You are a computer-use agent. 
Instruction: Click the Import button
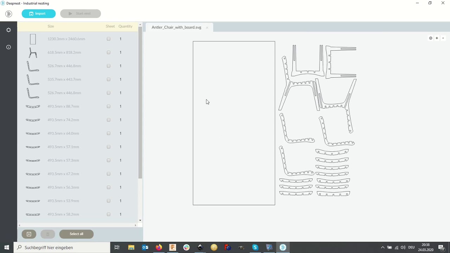(x=39, y=14)
